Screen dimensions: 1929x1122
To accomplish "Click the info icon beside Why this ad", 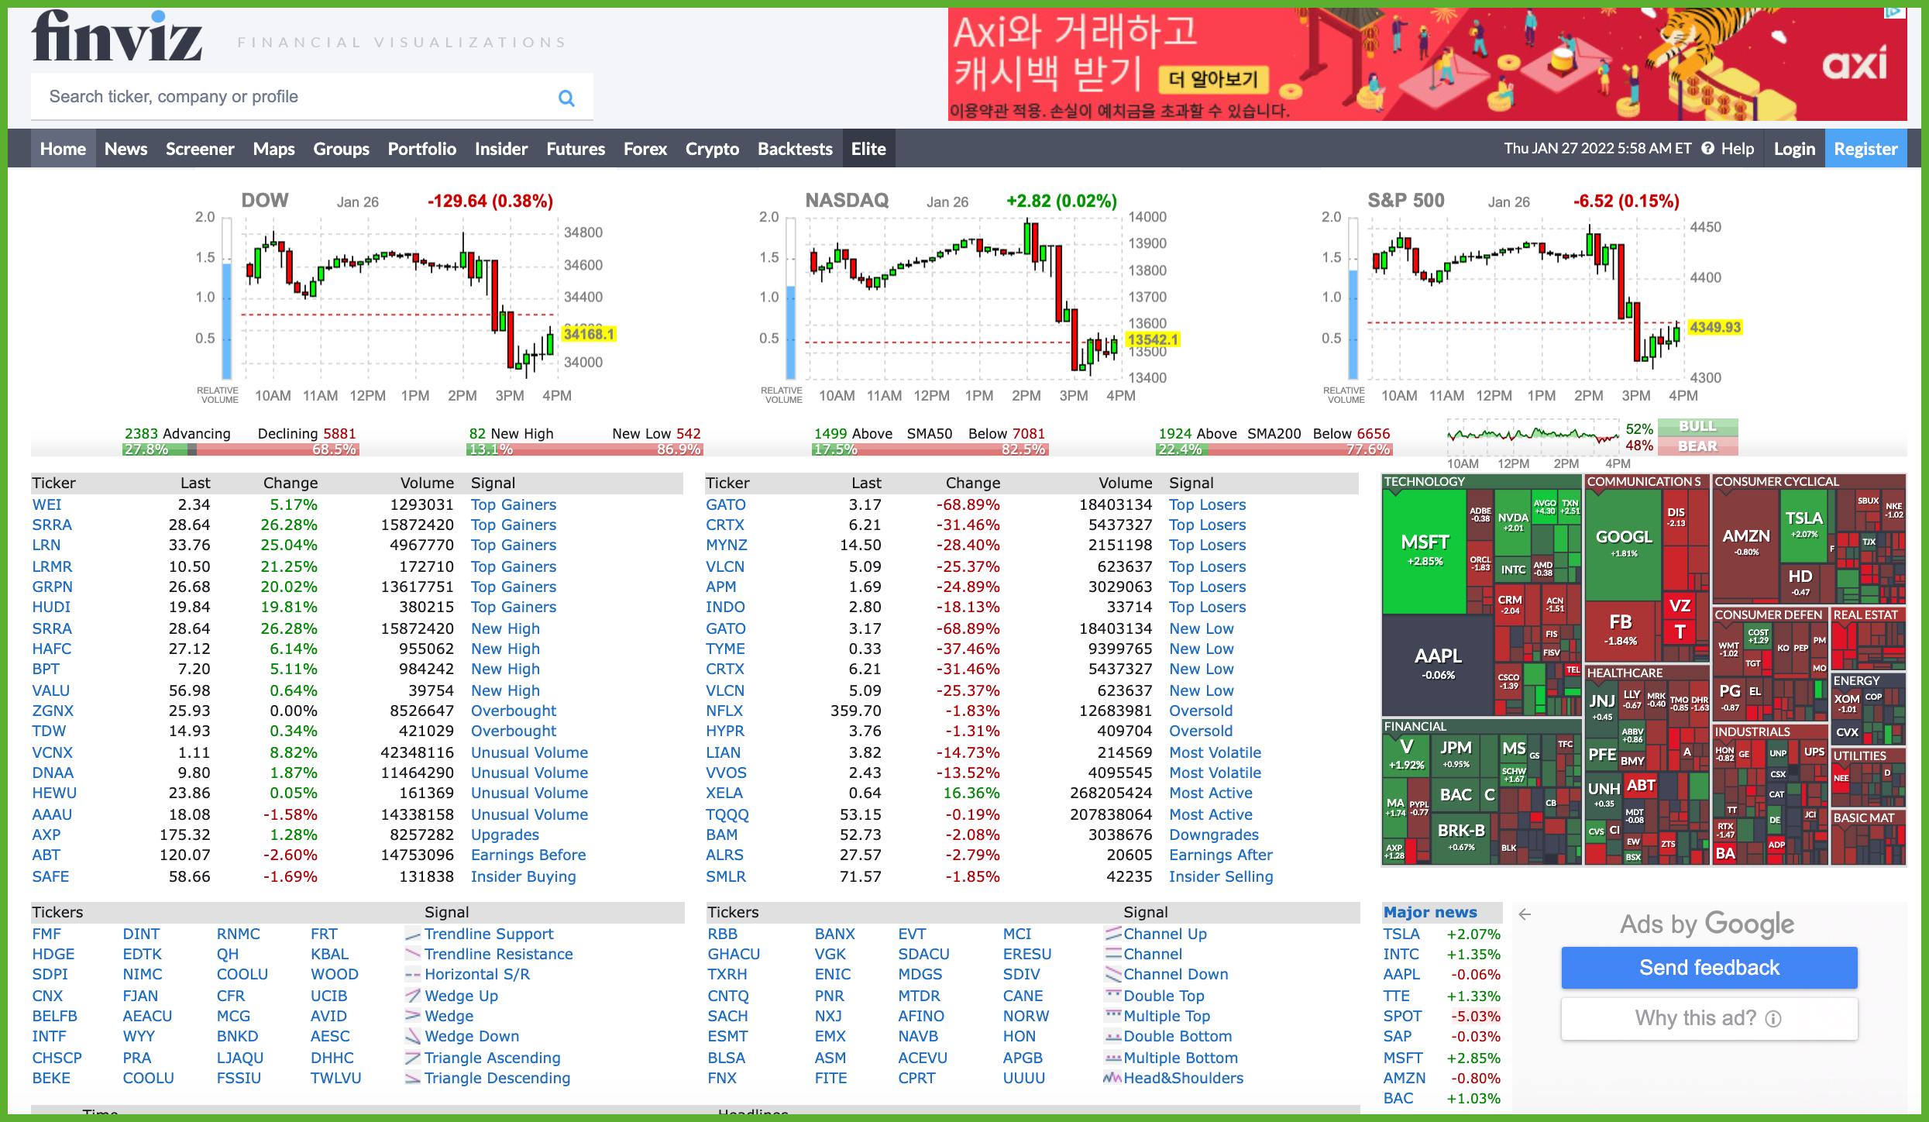I will pos(1773,1019).
